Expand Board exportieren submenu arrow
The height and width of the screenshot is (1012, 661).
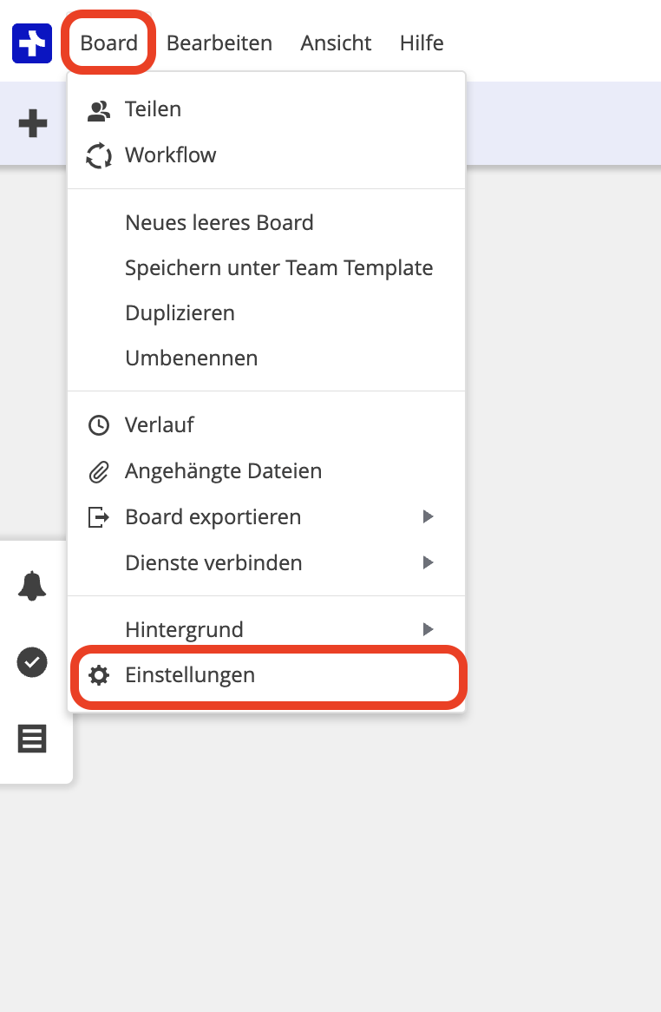[427, 517]
